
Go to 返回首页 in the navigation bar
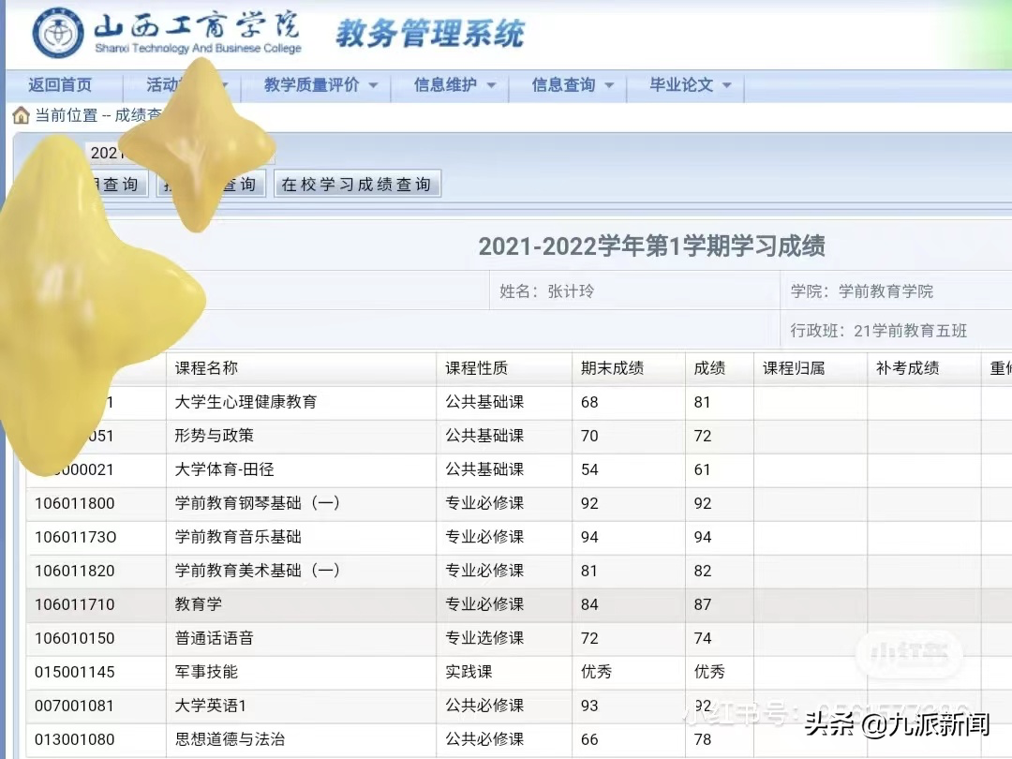coord(60,85)
